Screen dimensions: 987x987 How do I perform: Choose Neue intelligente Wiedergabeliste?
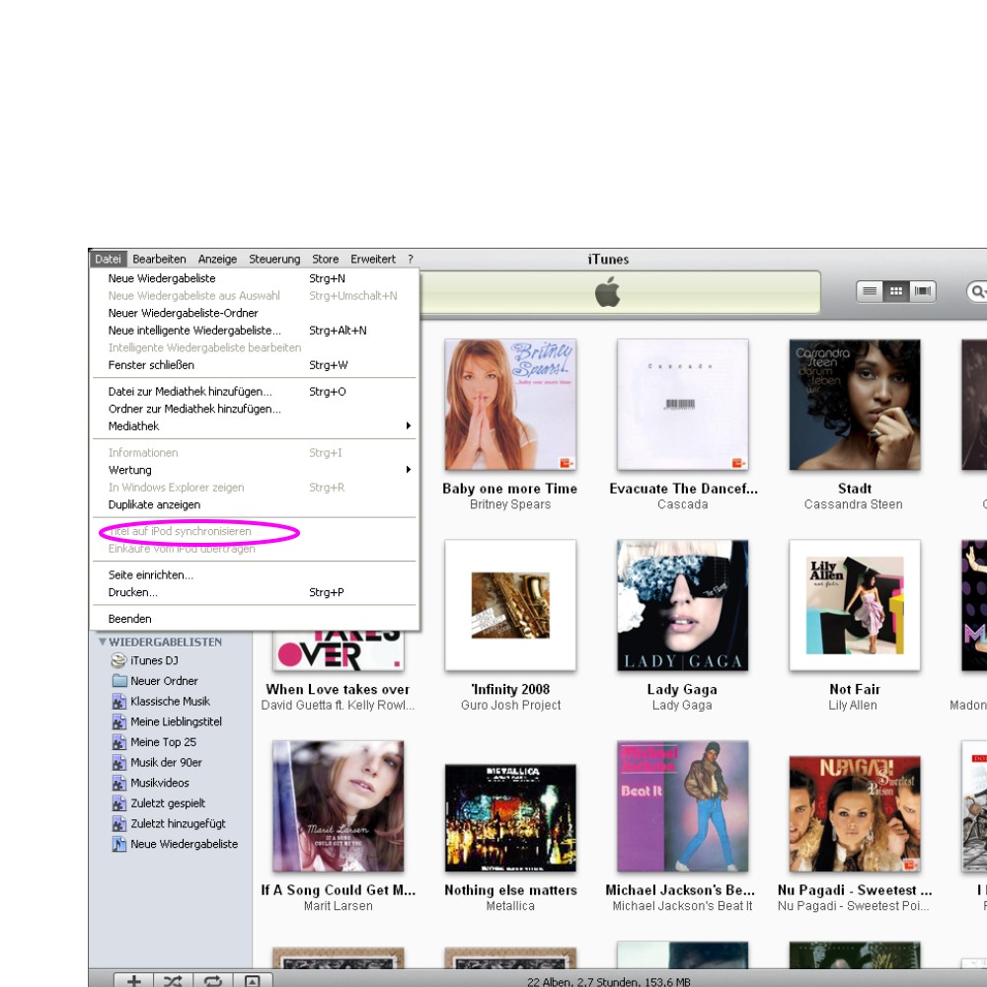coord(255,331)
